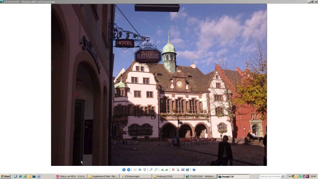This screenshot has width=318, height=179.
Task: Open the viewer help
Action: pyautogui.click(x=194, y=169)
